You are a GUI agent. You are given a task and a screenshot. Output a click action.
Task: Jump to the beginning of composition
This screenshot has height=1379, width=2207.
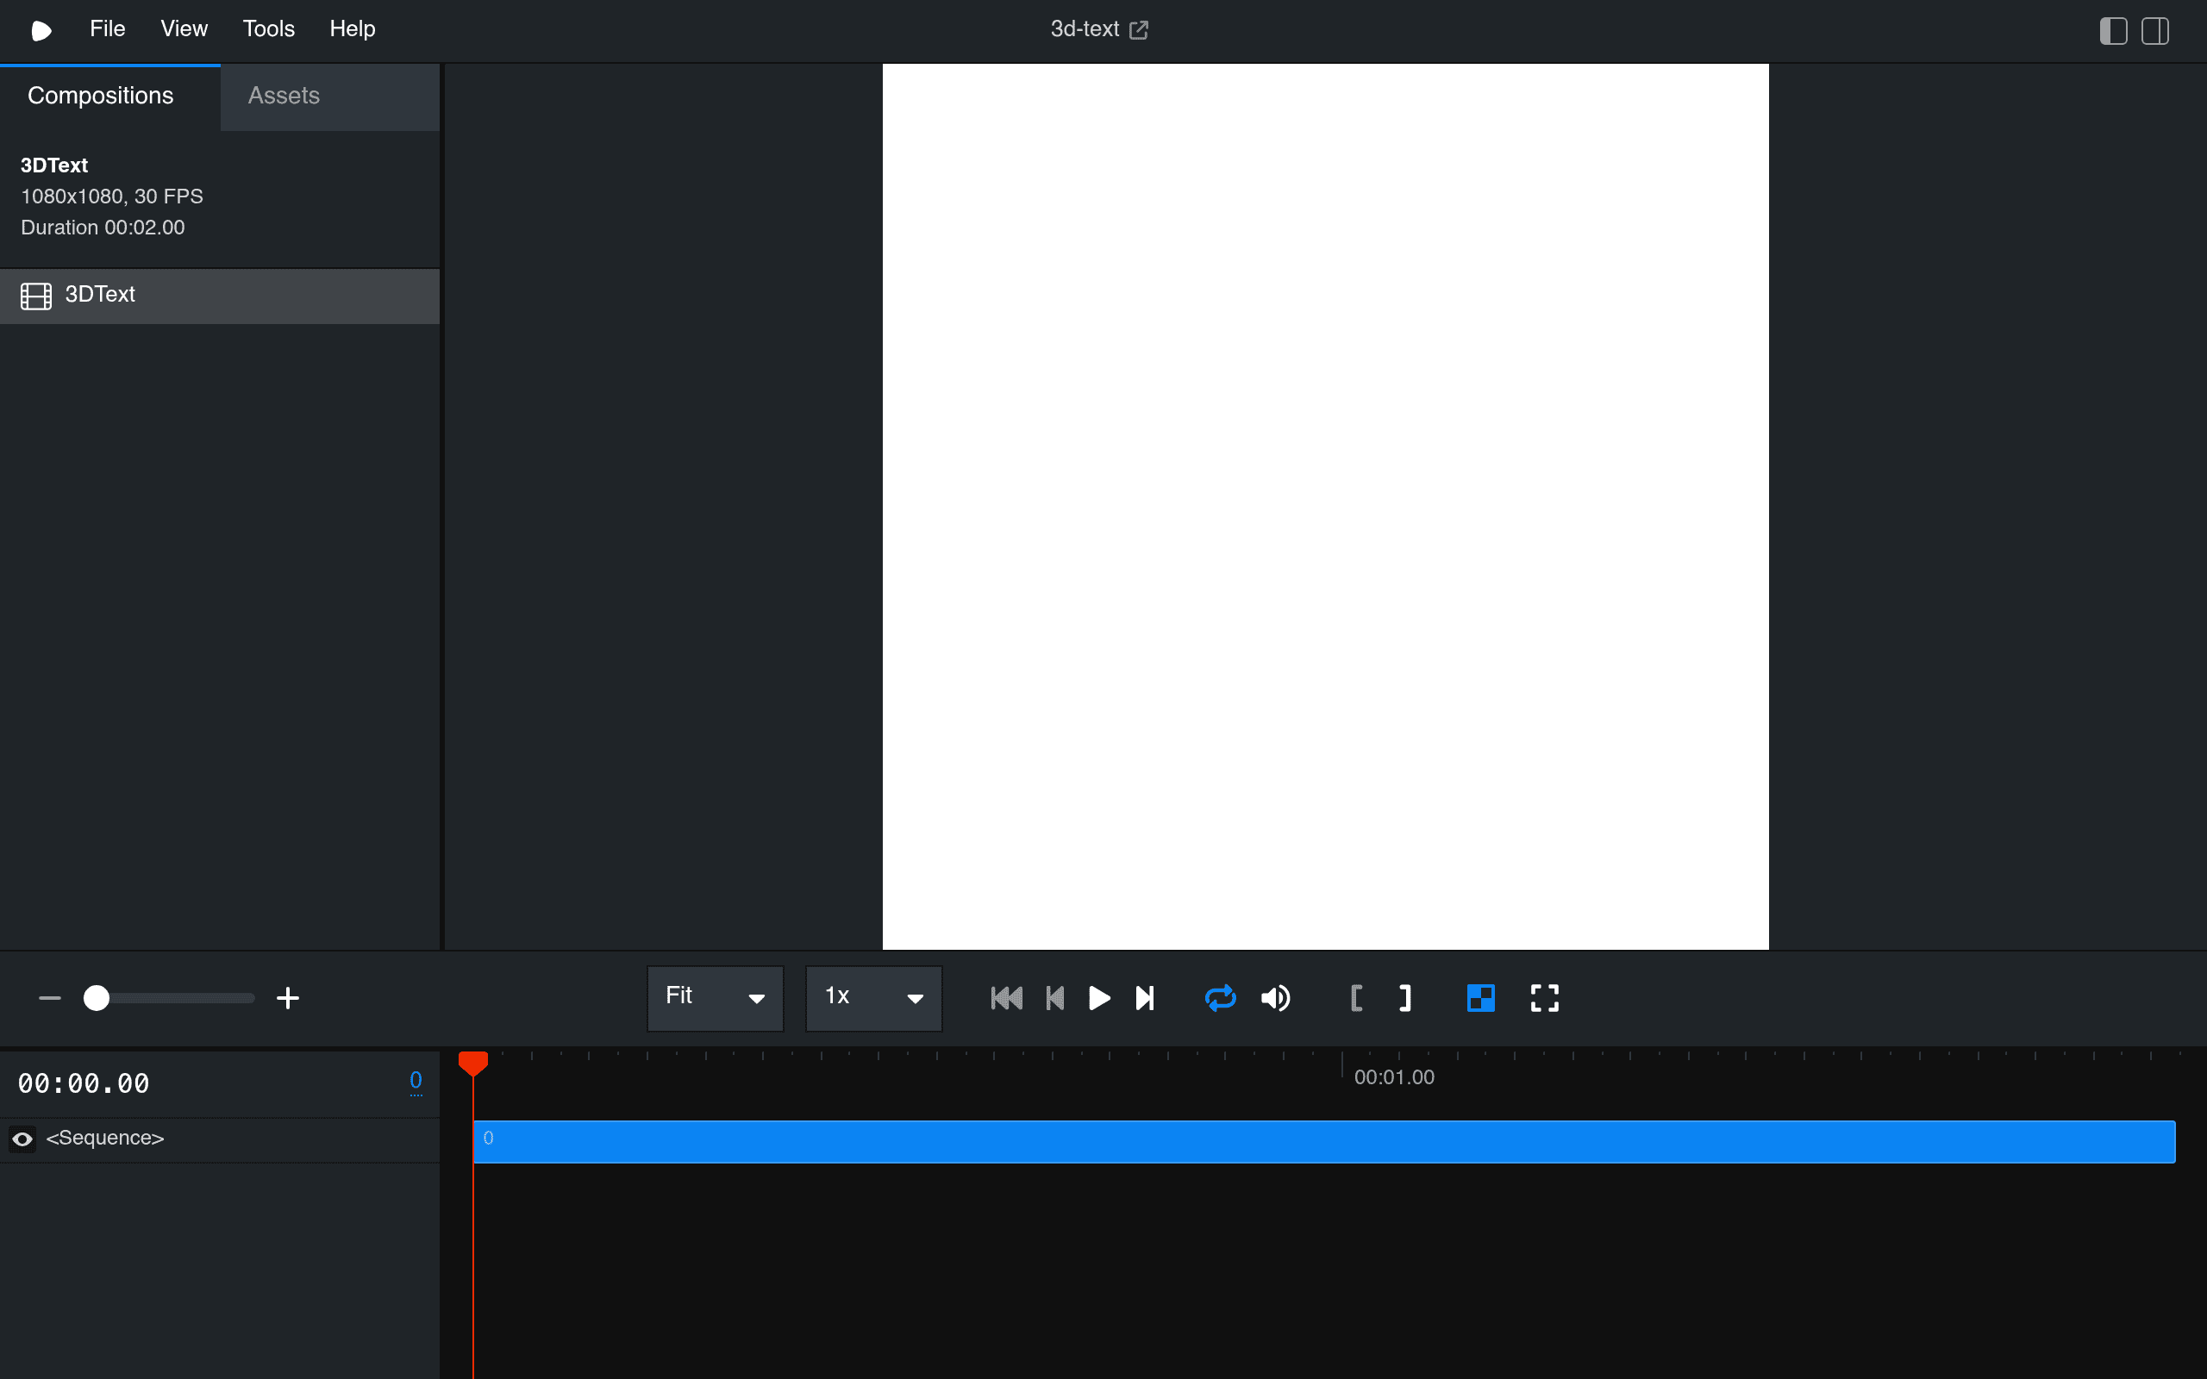1006,999
